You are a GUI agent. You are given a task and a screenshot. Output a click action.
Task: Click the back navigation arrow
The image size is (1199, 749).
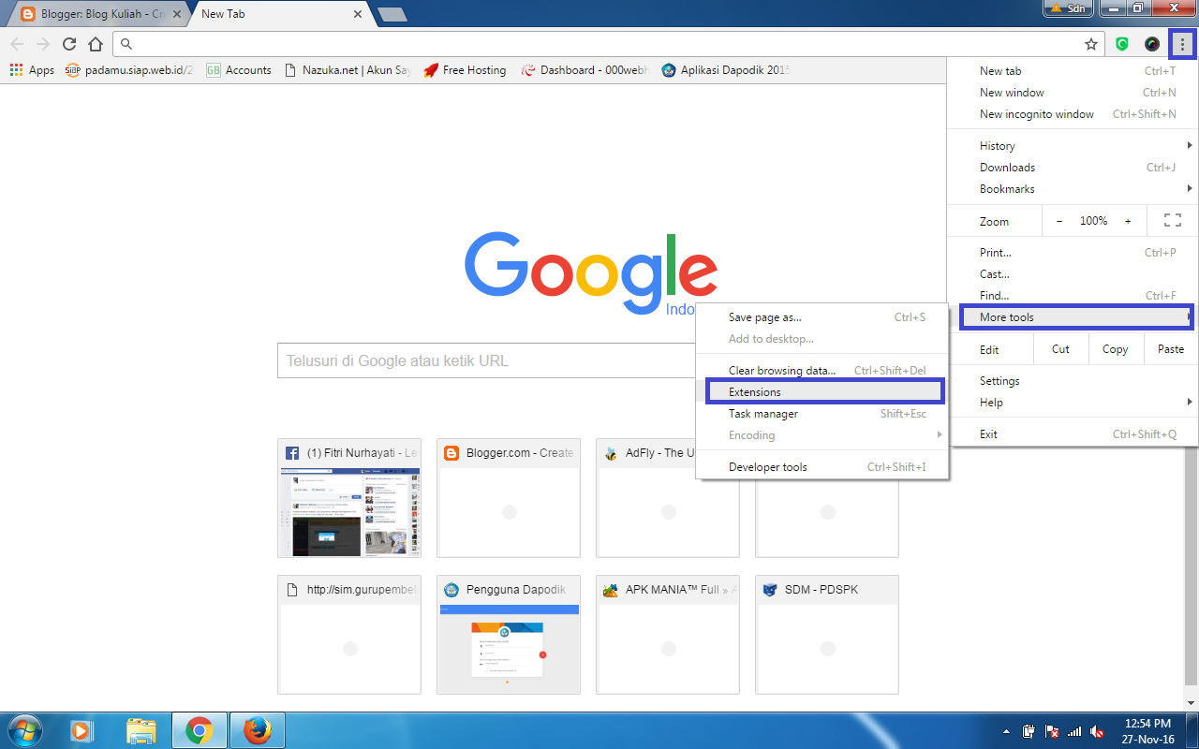[x=16, y=44]
